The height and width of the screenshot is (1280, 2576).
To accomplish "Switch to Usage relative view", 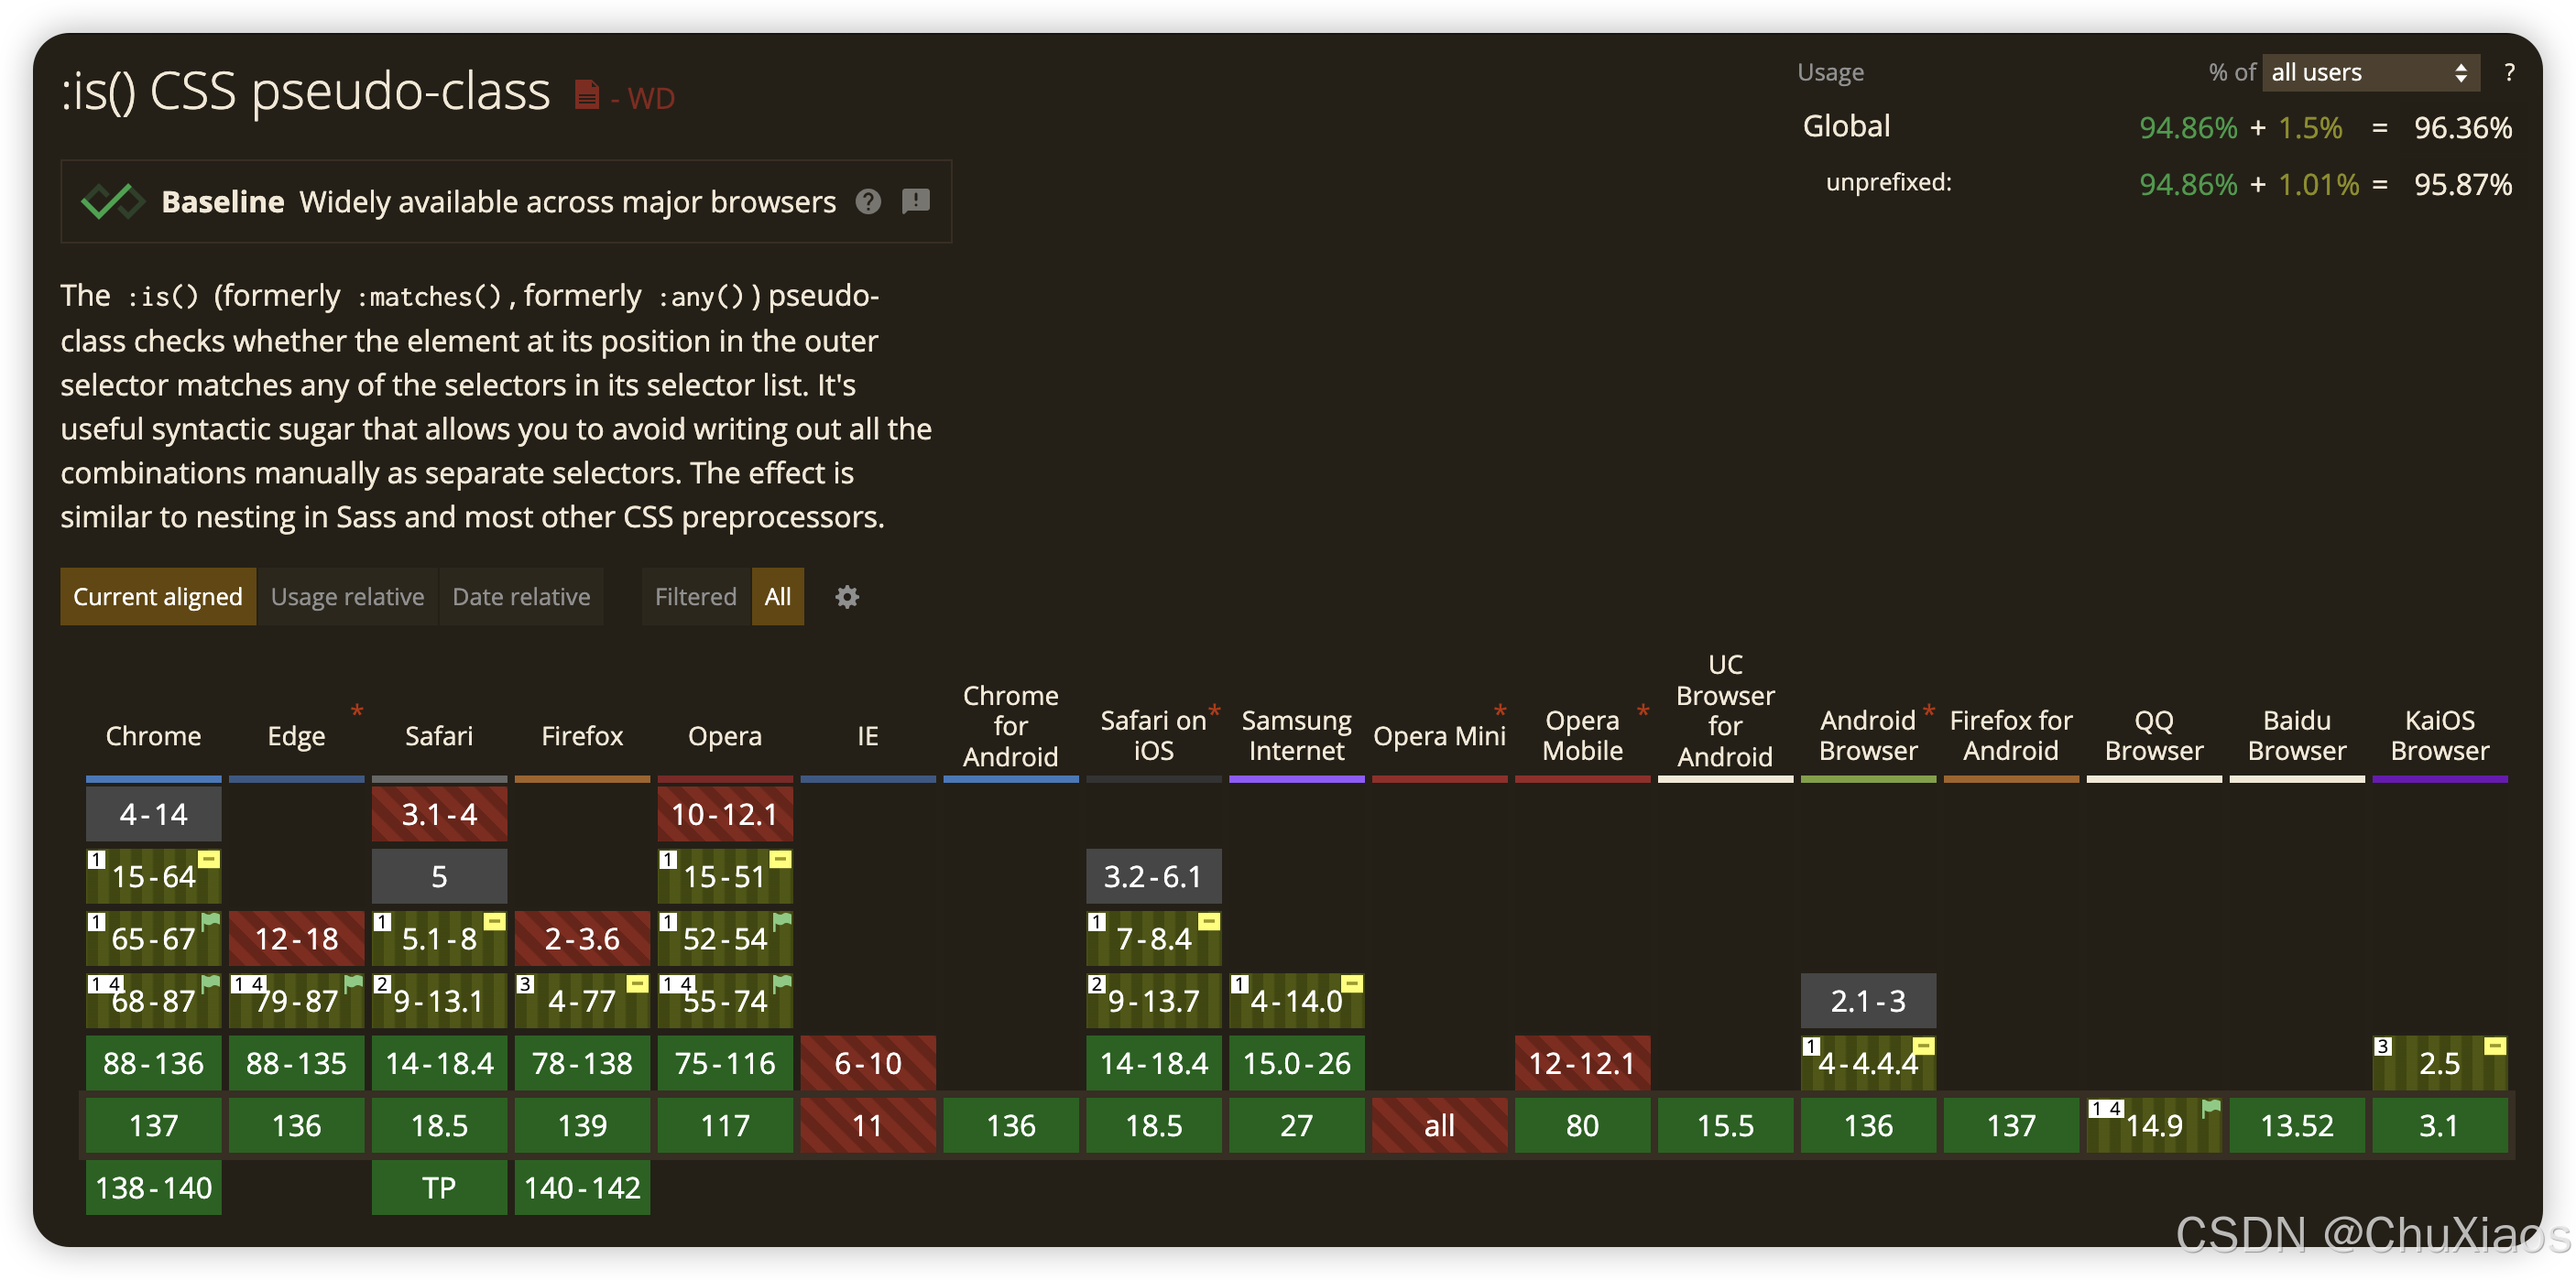I will [x=347, y=598].
